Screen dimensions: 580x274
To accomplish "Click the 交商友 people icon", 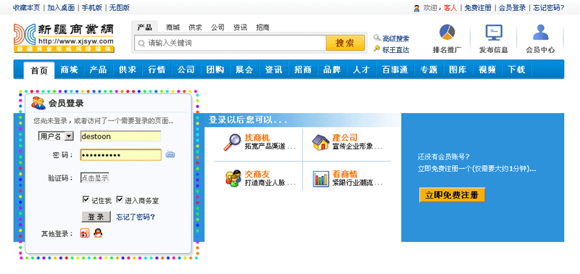I will click(233, 178).
